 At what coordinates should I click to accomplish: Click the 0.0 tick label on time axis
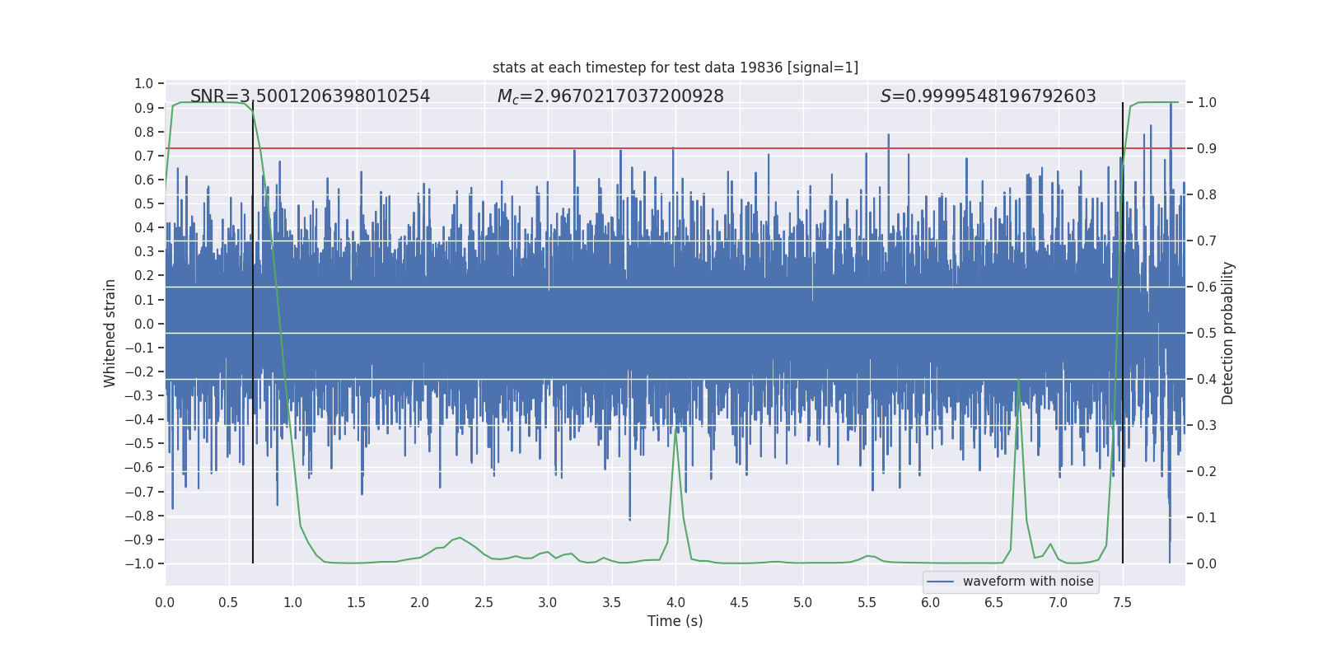pyautogui.click(x=165, y=602)
